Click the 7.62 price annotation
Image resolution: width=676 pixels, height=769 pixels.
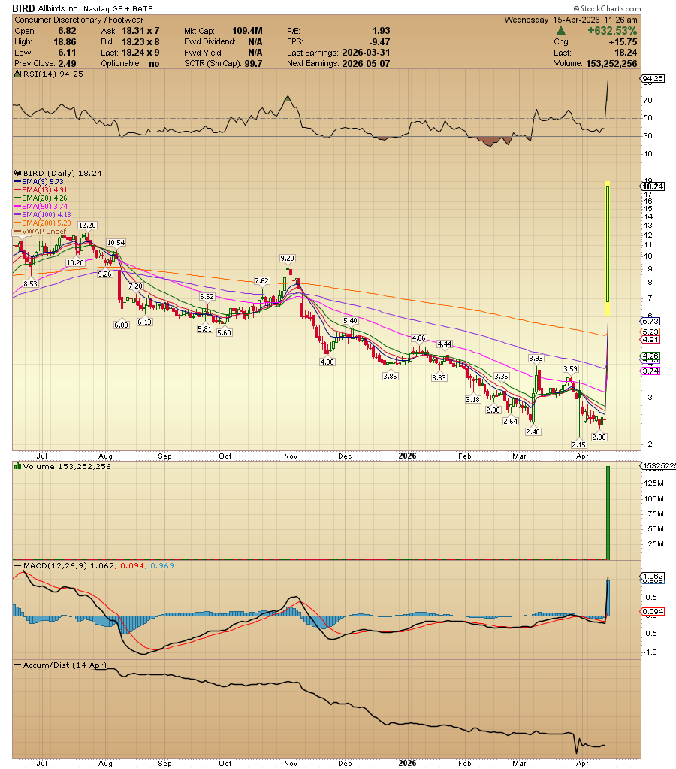pos(262,280)
